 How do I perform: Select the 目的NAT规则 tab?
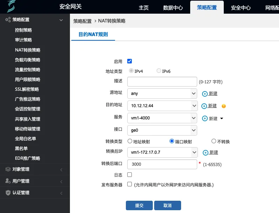click(x=93, y=34)
